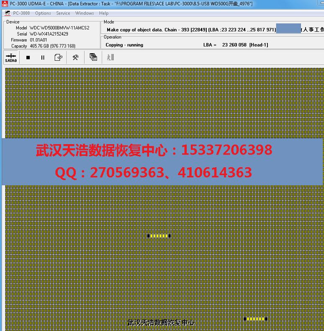Click the SATA0 port selection icon
Viewport: 324px width, 331px height.
point(11,57)
